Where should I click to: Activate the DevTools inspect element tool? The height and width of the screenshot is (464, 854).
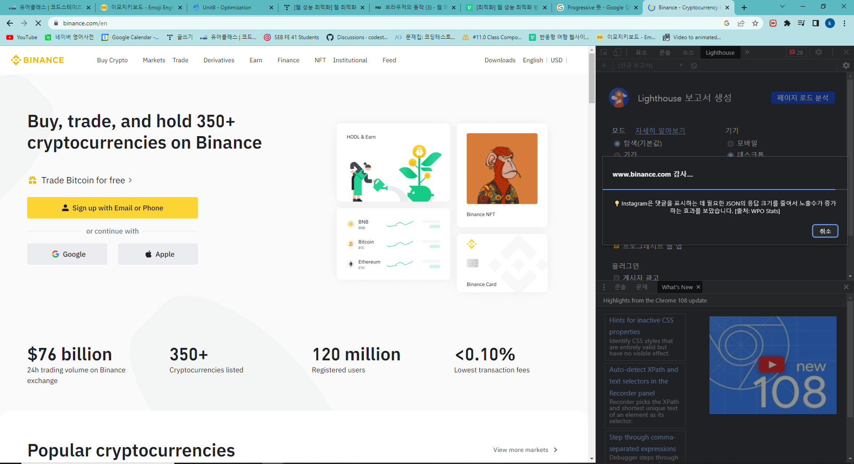click(604, 52)
